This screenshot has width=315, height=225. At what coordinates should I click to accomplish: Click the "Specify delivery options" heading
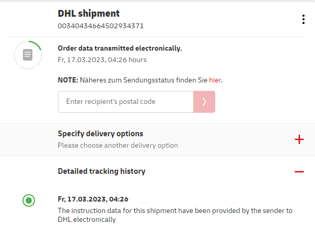(x=100, y=134)
